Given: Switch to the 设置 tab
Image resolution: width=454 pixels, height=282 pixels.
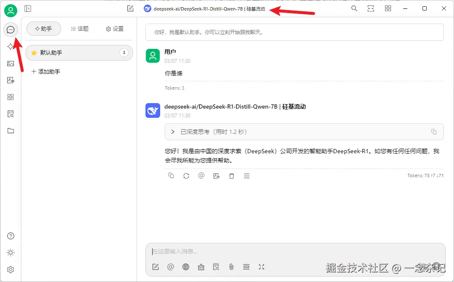Looking at the screenshot, I should [x=115, y=29].
